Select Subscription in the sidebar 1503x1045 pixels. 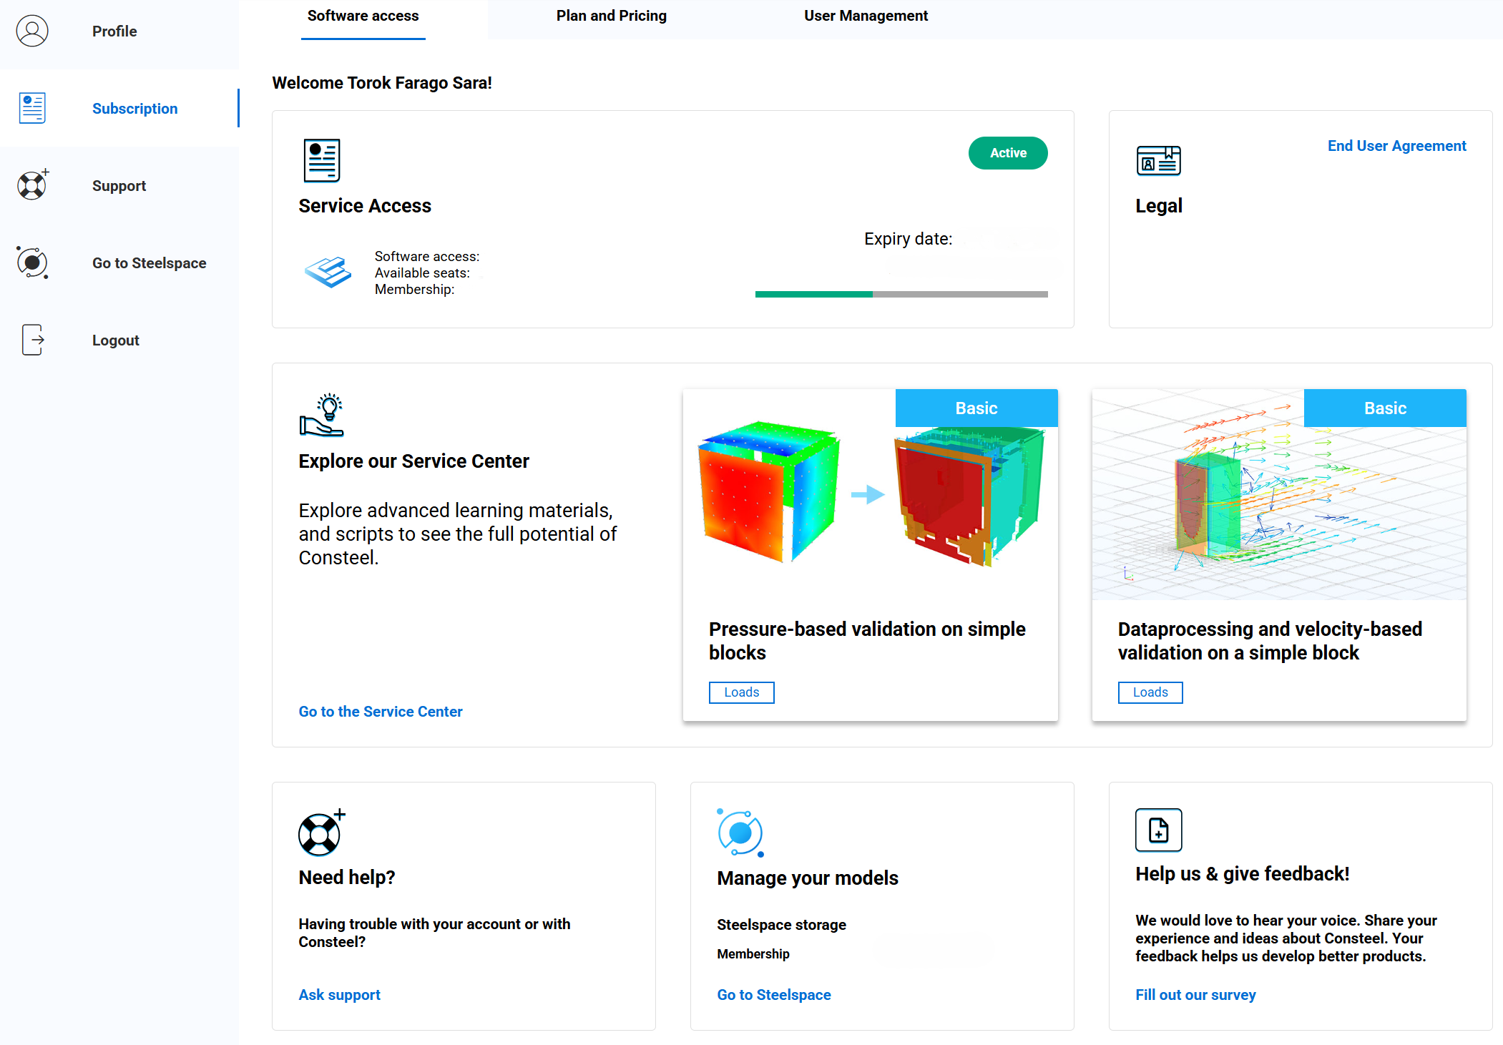pos(135,108)
